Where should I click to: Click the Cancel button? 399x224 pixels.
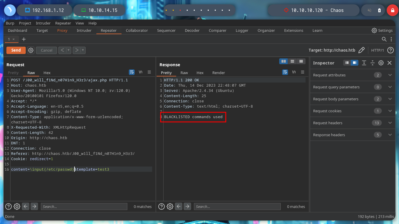(x=46, y=50)
